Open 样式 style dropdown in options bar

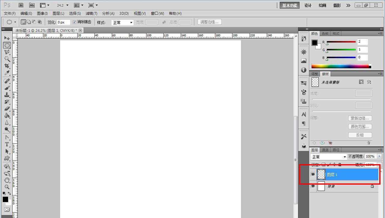122,22
